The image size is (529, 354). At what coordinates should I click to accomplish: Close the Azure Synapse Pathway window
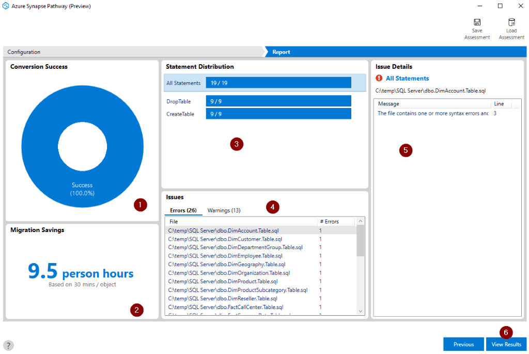(521, 6)
